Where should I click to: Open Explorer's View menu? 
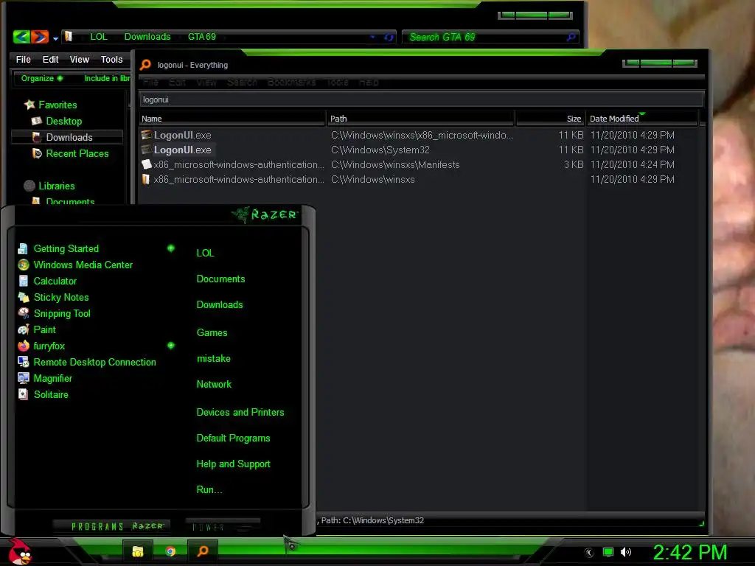(x=80, y=59)
